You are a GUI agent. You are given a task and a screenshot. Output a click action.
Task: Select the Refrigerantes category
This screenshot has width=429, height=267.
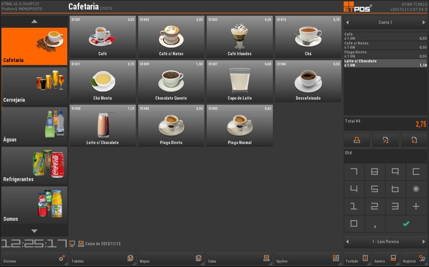pyautogui.click(x=34, y=166)
